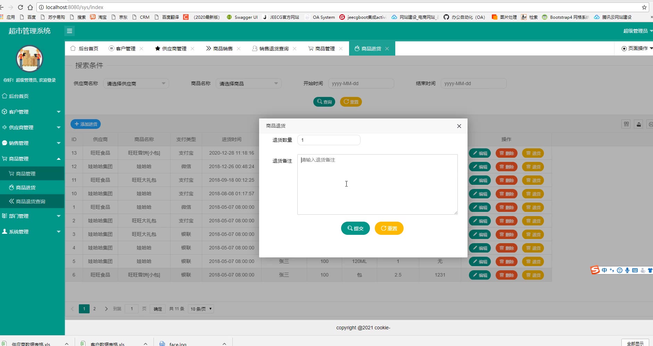Go to page 2 of the table
The image size is (653, 346).
pos(94,309)
